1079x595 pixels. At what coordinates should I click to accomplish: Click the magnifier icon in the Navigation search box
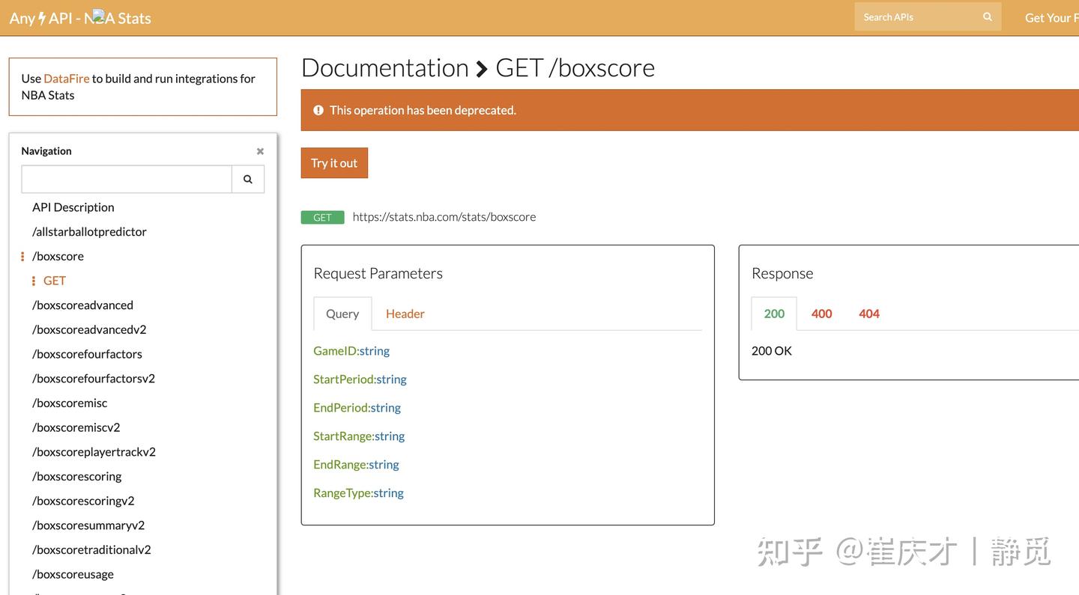point(247,179)
